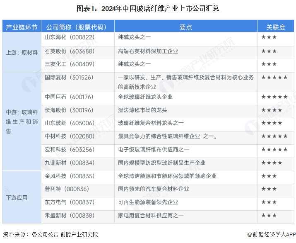Image resolution: width=296 pixels, height=243 pixels.
Task: Select the 公司简称（股票代码）column header
Action: tap(76, 27)
